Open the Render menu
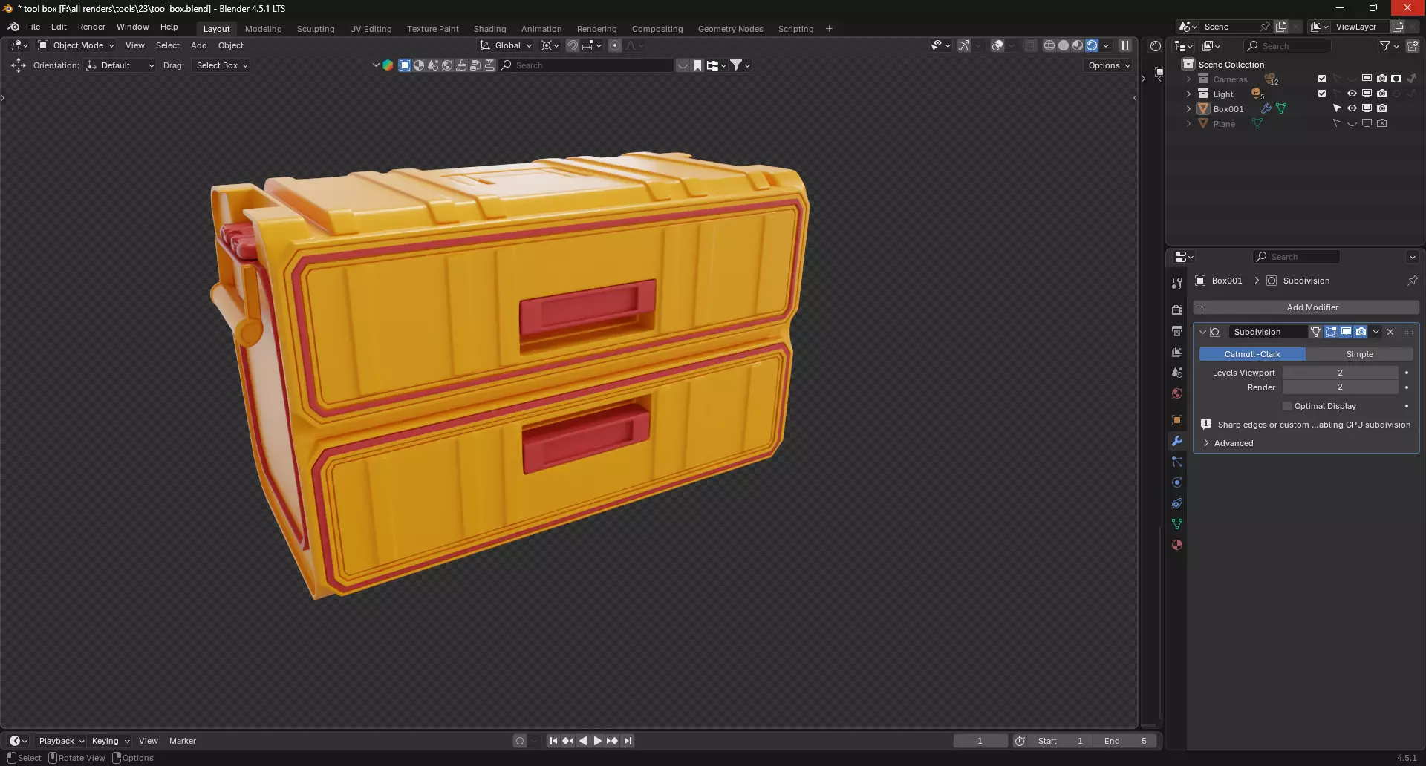The height and width of the screenshot is (766, 1426). click(91, 27)
